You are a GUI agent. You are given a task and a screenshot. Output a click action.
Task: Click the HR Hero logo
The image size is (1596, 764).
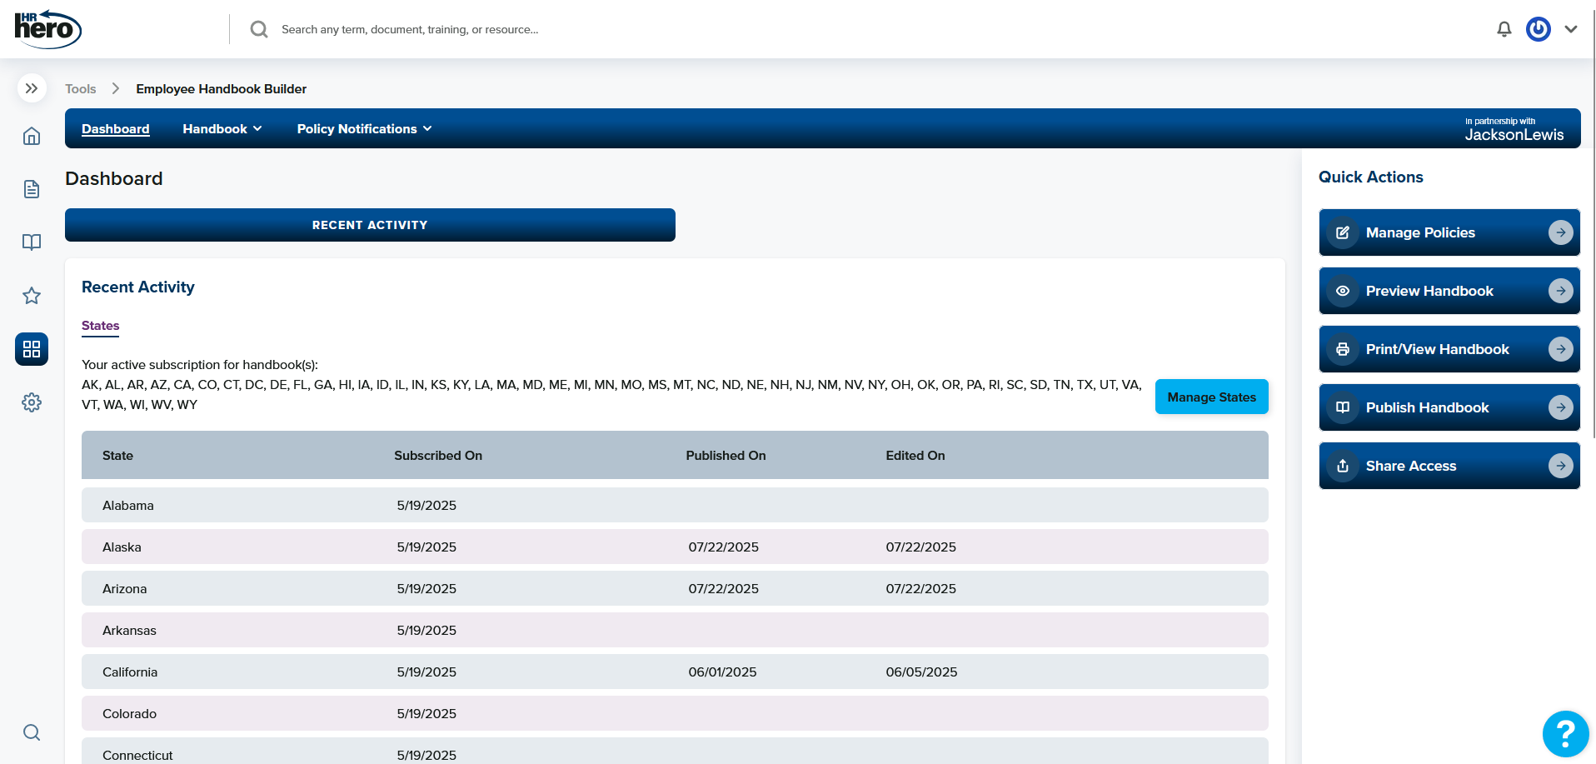(47, 29)
